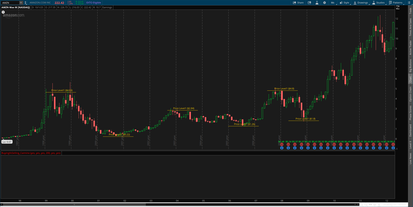413x207 pixels.
Task: Open the Patterns dropdown menu
Action: [396, 2]
